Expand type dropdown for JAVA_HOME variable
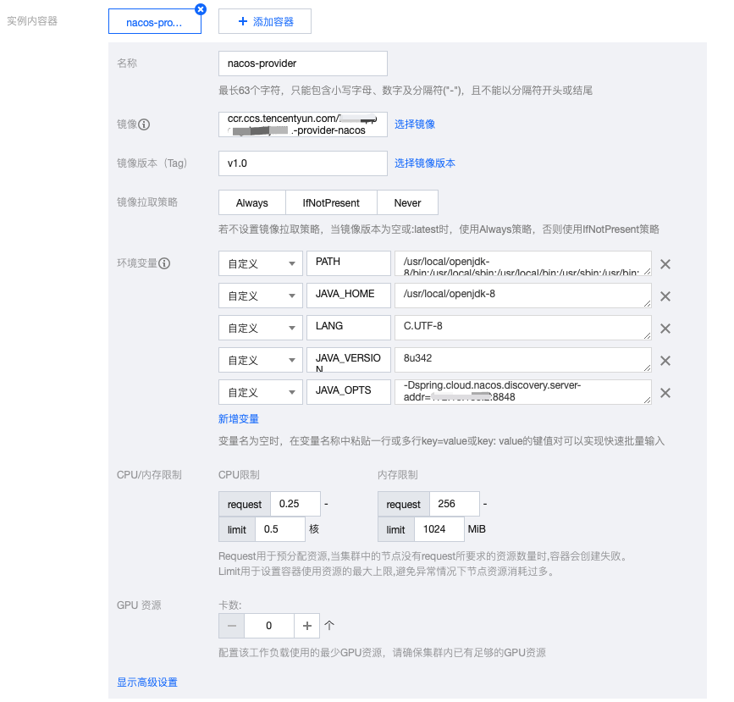The image size is (734, 702). (260, 296)
